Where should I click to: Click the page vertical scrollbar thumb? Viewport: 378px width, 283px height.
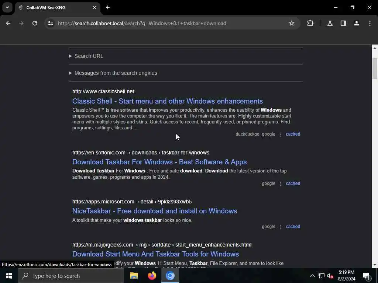[375, 68]
